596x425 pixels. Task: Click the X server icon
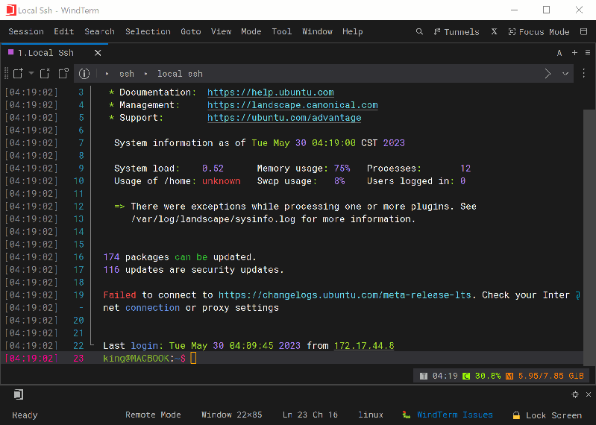pos(494,31)
